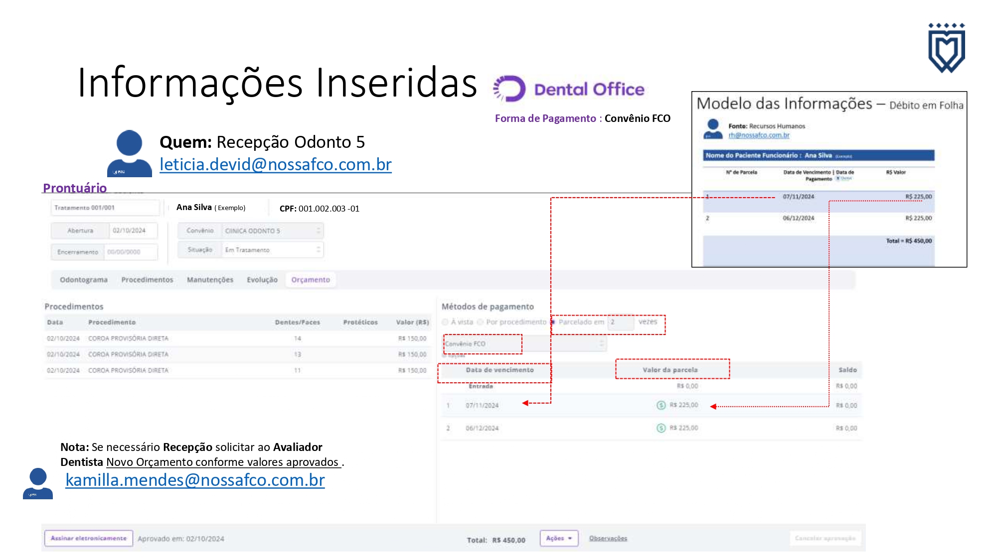
Task: Click the installments count field
Action: [x=621, y=322]
